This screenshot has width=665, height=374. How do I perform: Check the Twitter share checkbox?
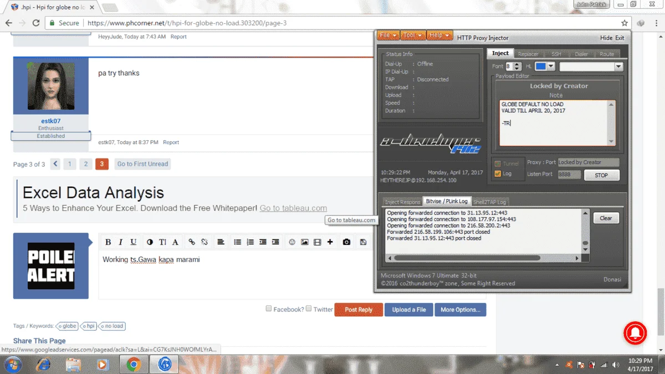[x=309, y=309]
